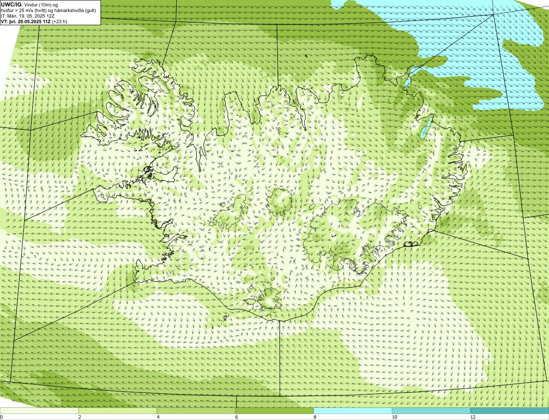549x420 pixels.
Task: Click the darker green 6–8 colorbar segment
Action: point(275,411)
